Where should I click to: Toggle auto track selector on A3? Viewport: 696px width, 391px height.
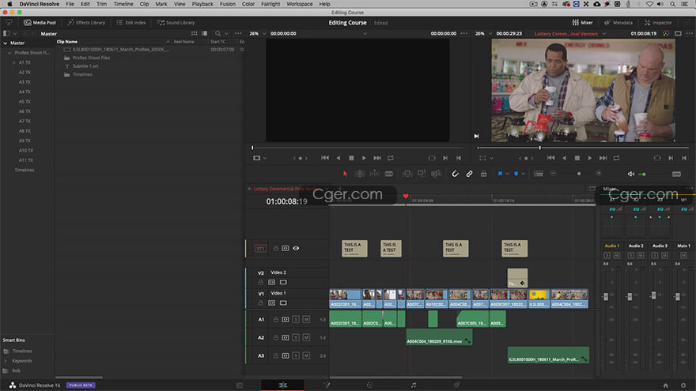286,355
